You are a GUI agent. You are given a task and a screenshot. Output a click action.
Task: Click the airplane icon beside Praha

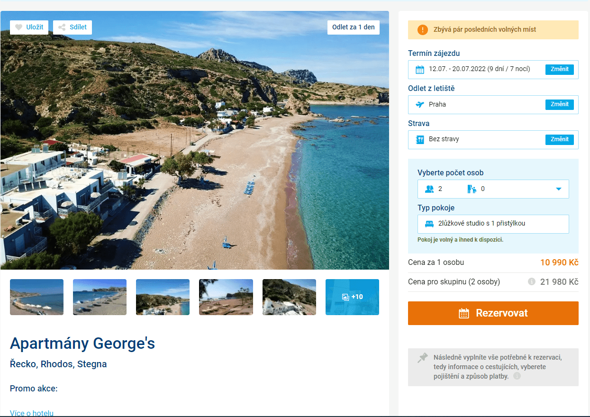419,104
